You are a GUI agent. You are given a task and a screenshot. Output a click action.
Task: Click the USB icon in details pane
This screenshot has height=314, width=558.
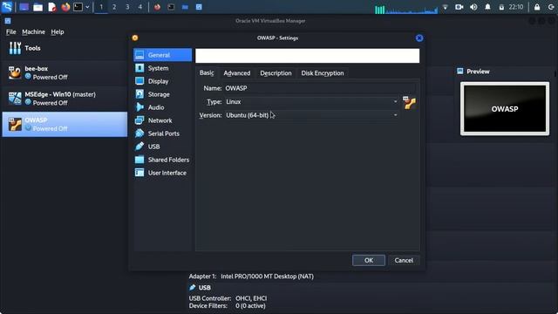coord(193,287)
